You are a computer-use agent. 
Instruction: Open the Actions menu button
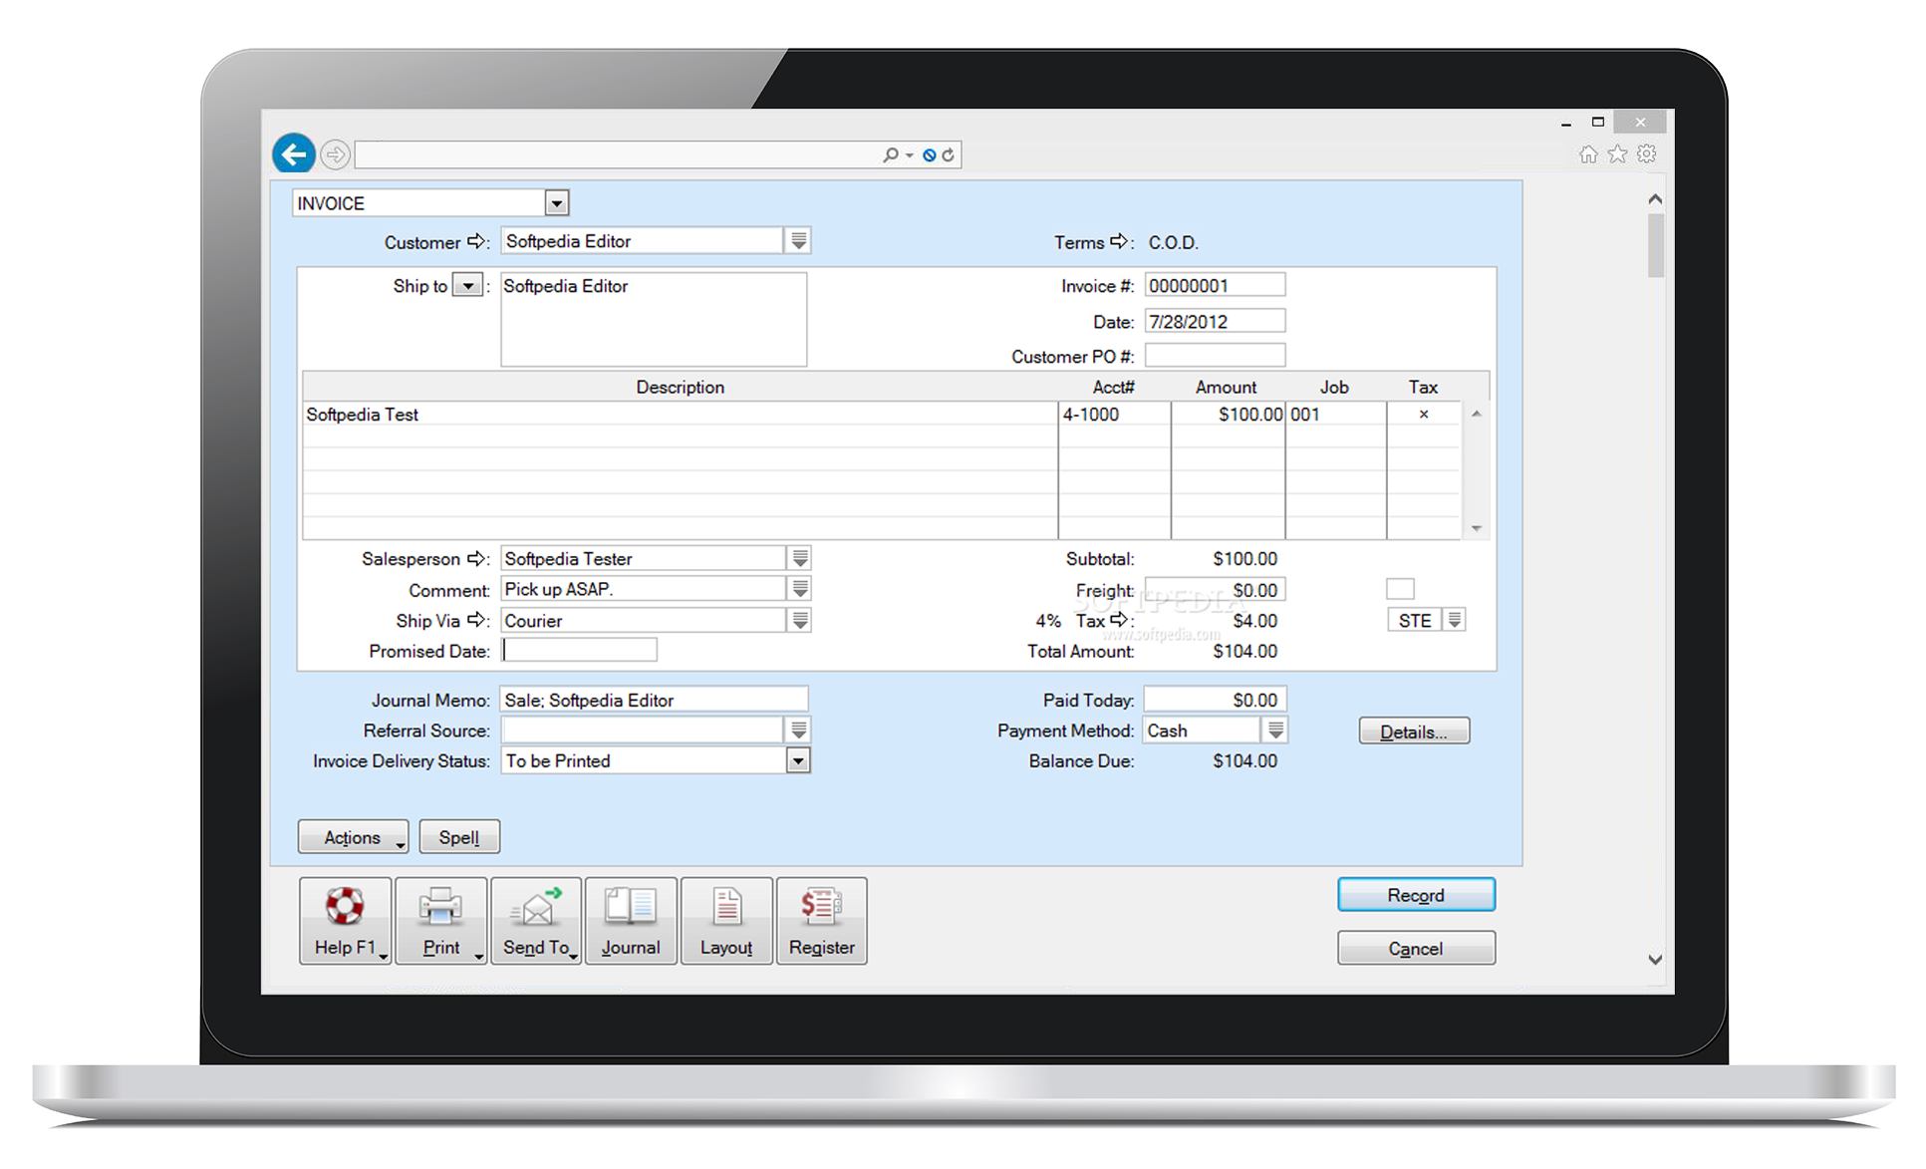(x=353, y=837)
